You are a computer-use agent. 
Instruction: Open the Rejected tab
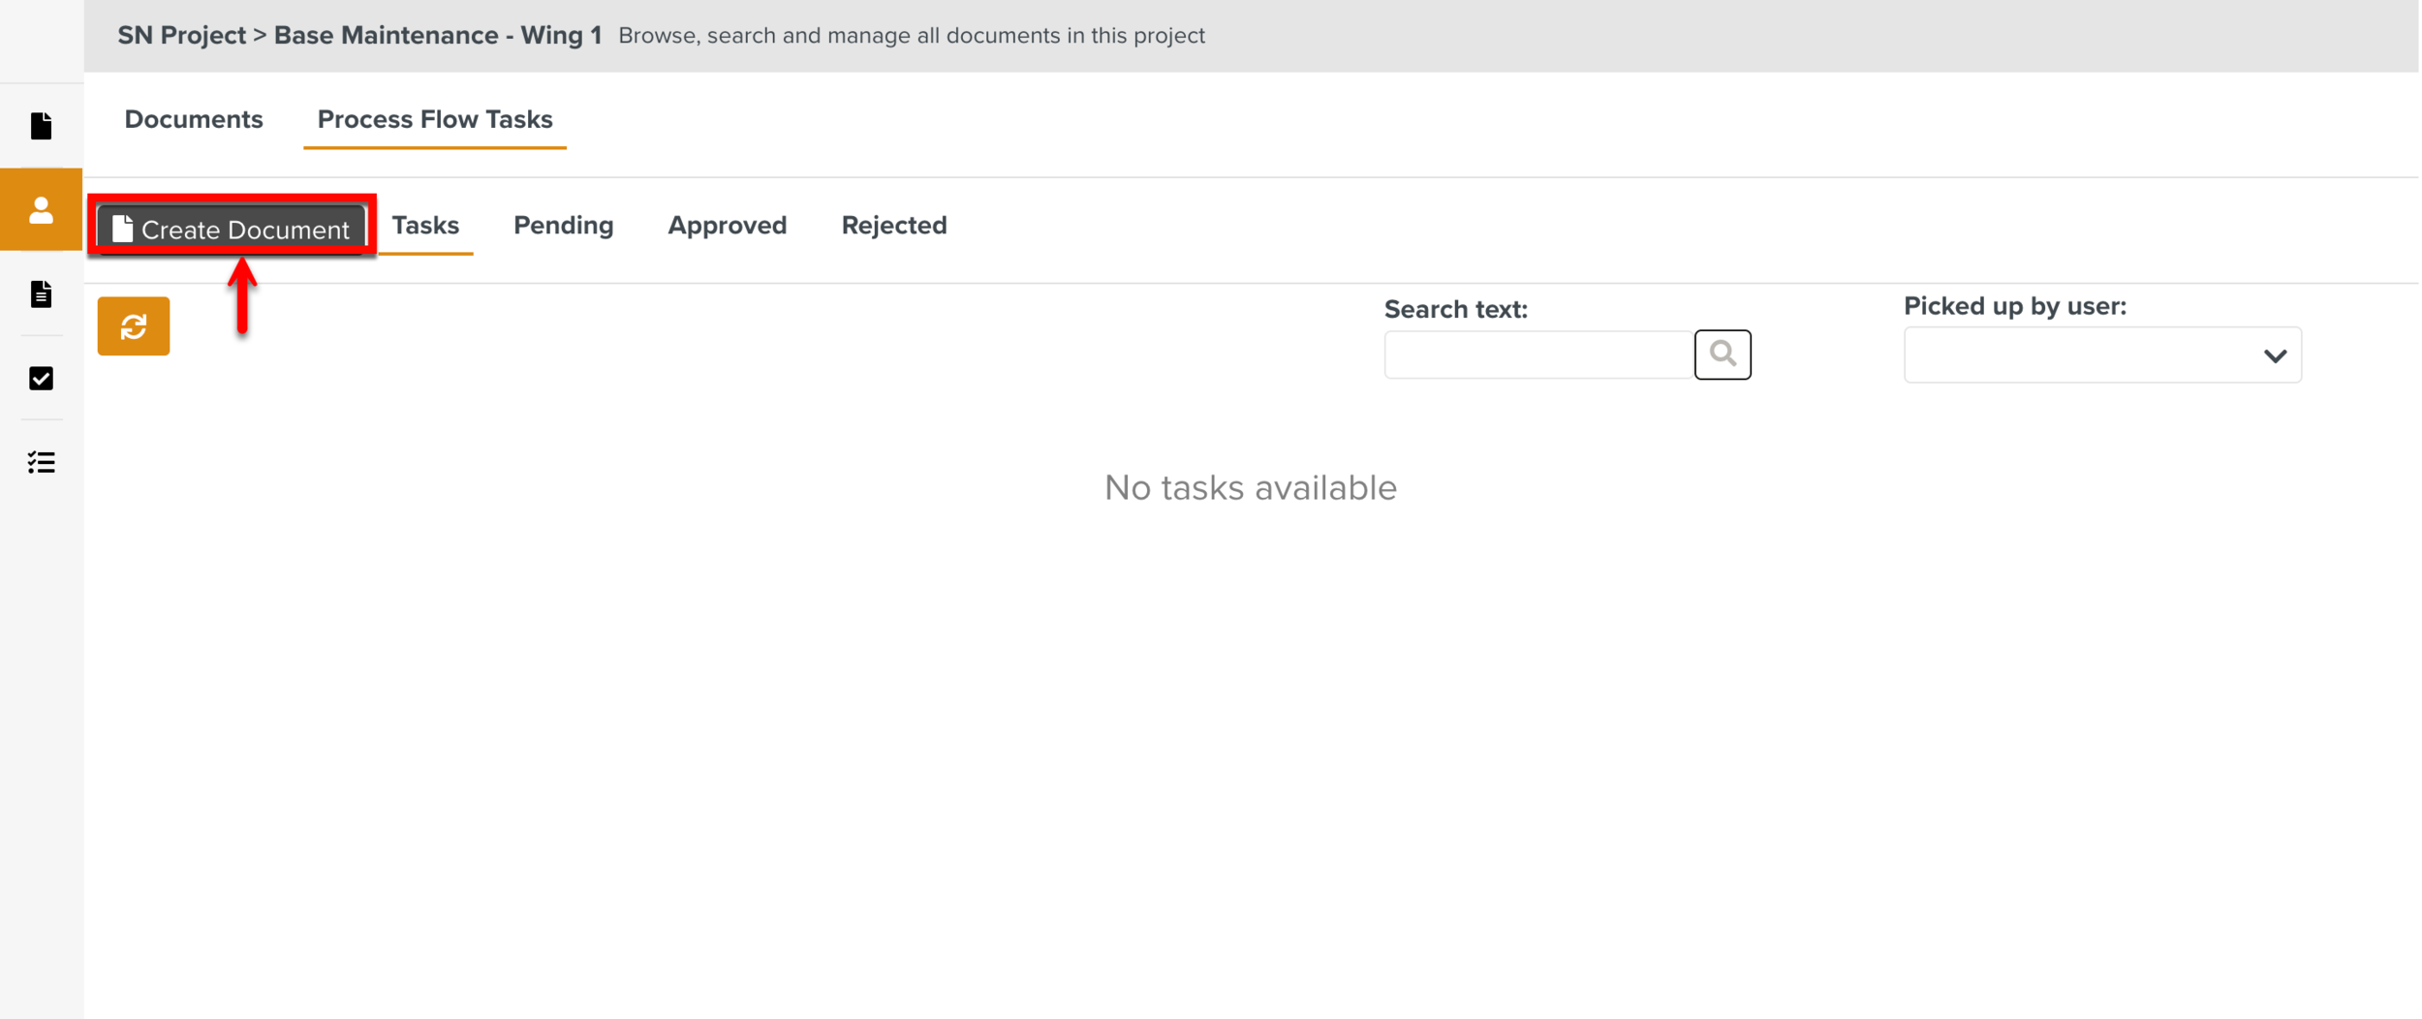(x=893, y=225)
